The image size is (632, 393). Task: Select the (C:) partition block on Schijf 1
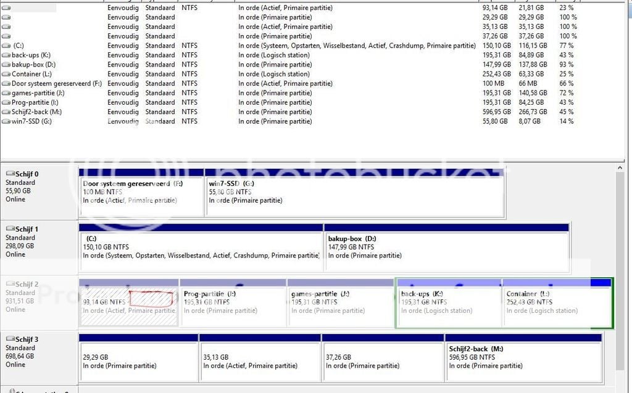tap(201, 251)
